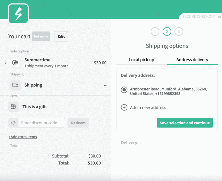Click the Your cart heading
Image resolution: width=222 pixels, height=181 pixels.
click(x=19, y=36)
